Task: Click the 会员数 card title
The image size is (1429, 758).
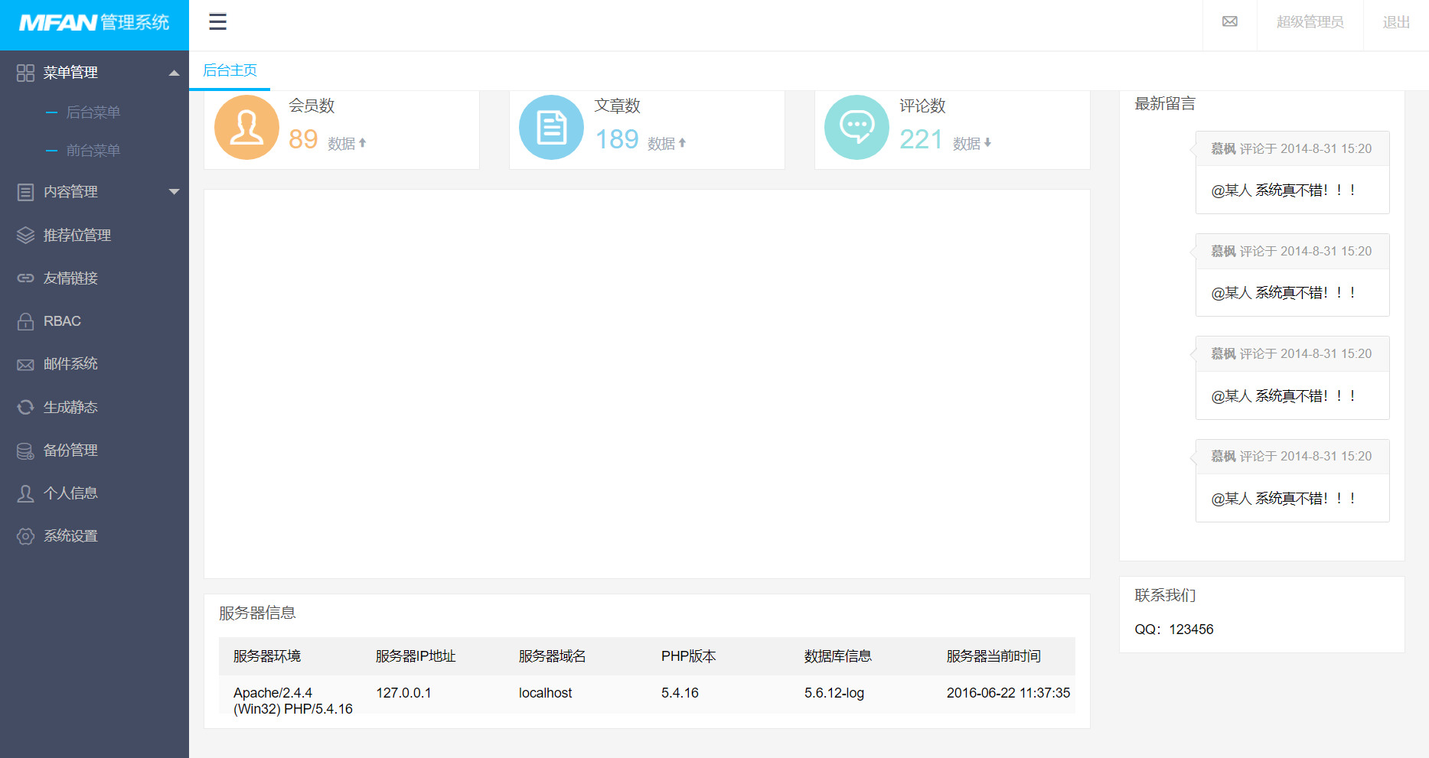Action: tap(312, 106)
